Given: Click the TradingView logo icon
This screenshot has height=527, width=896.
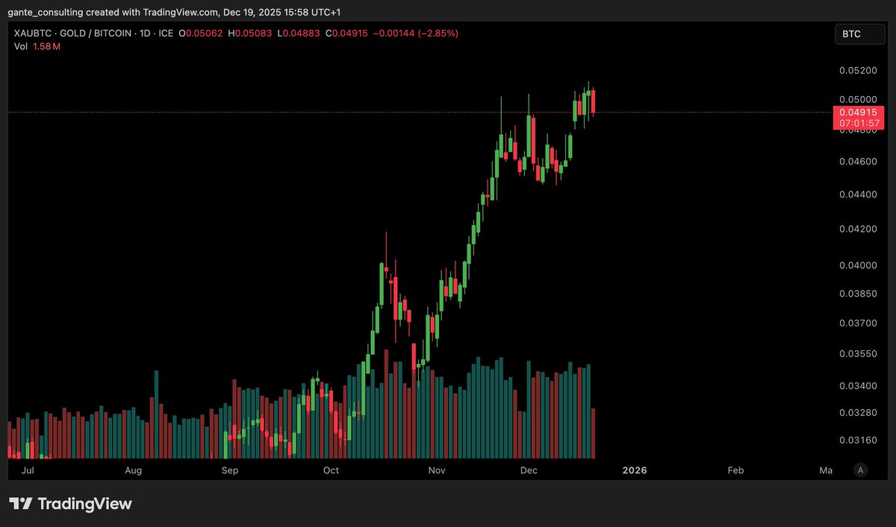Looking at the screenshot, I should (21, 504).
